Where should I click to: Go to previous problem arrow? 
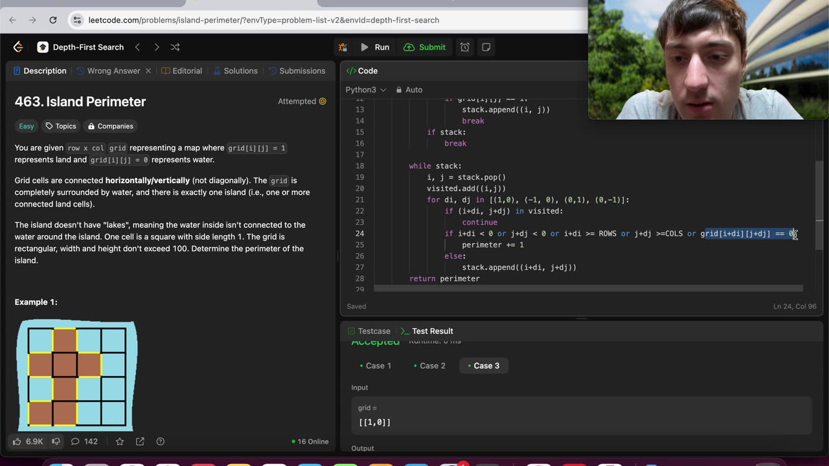[137, 47]
